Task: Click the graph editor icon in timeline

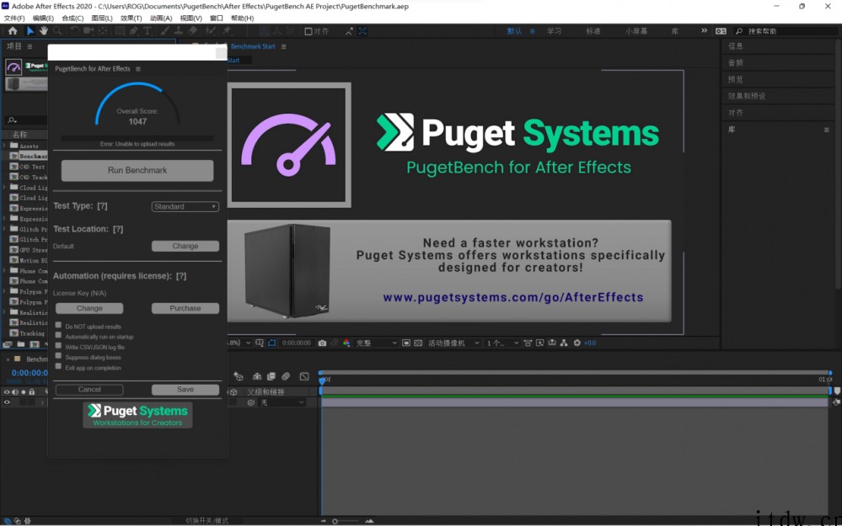Action: coord(304,377)
